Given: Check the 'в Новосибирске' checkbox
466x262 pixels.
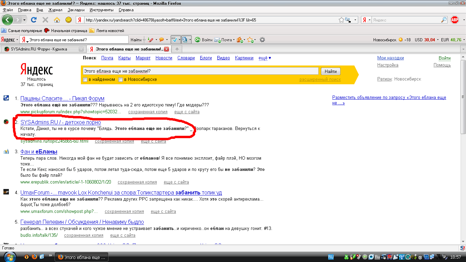Looking at the screenshot, I should coord(120,80).
